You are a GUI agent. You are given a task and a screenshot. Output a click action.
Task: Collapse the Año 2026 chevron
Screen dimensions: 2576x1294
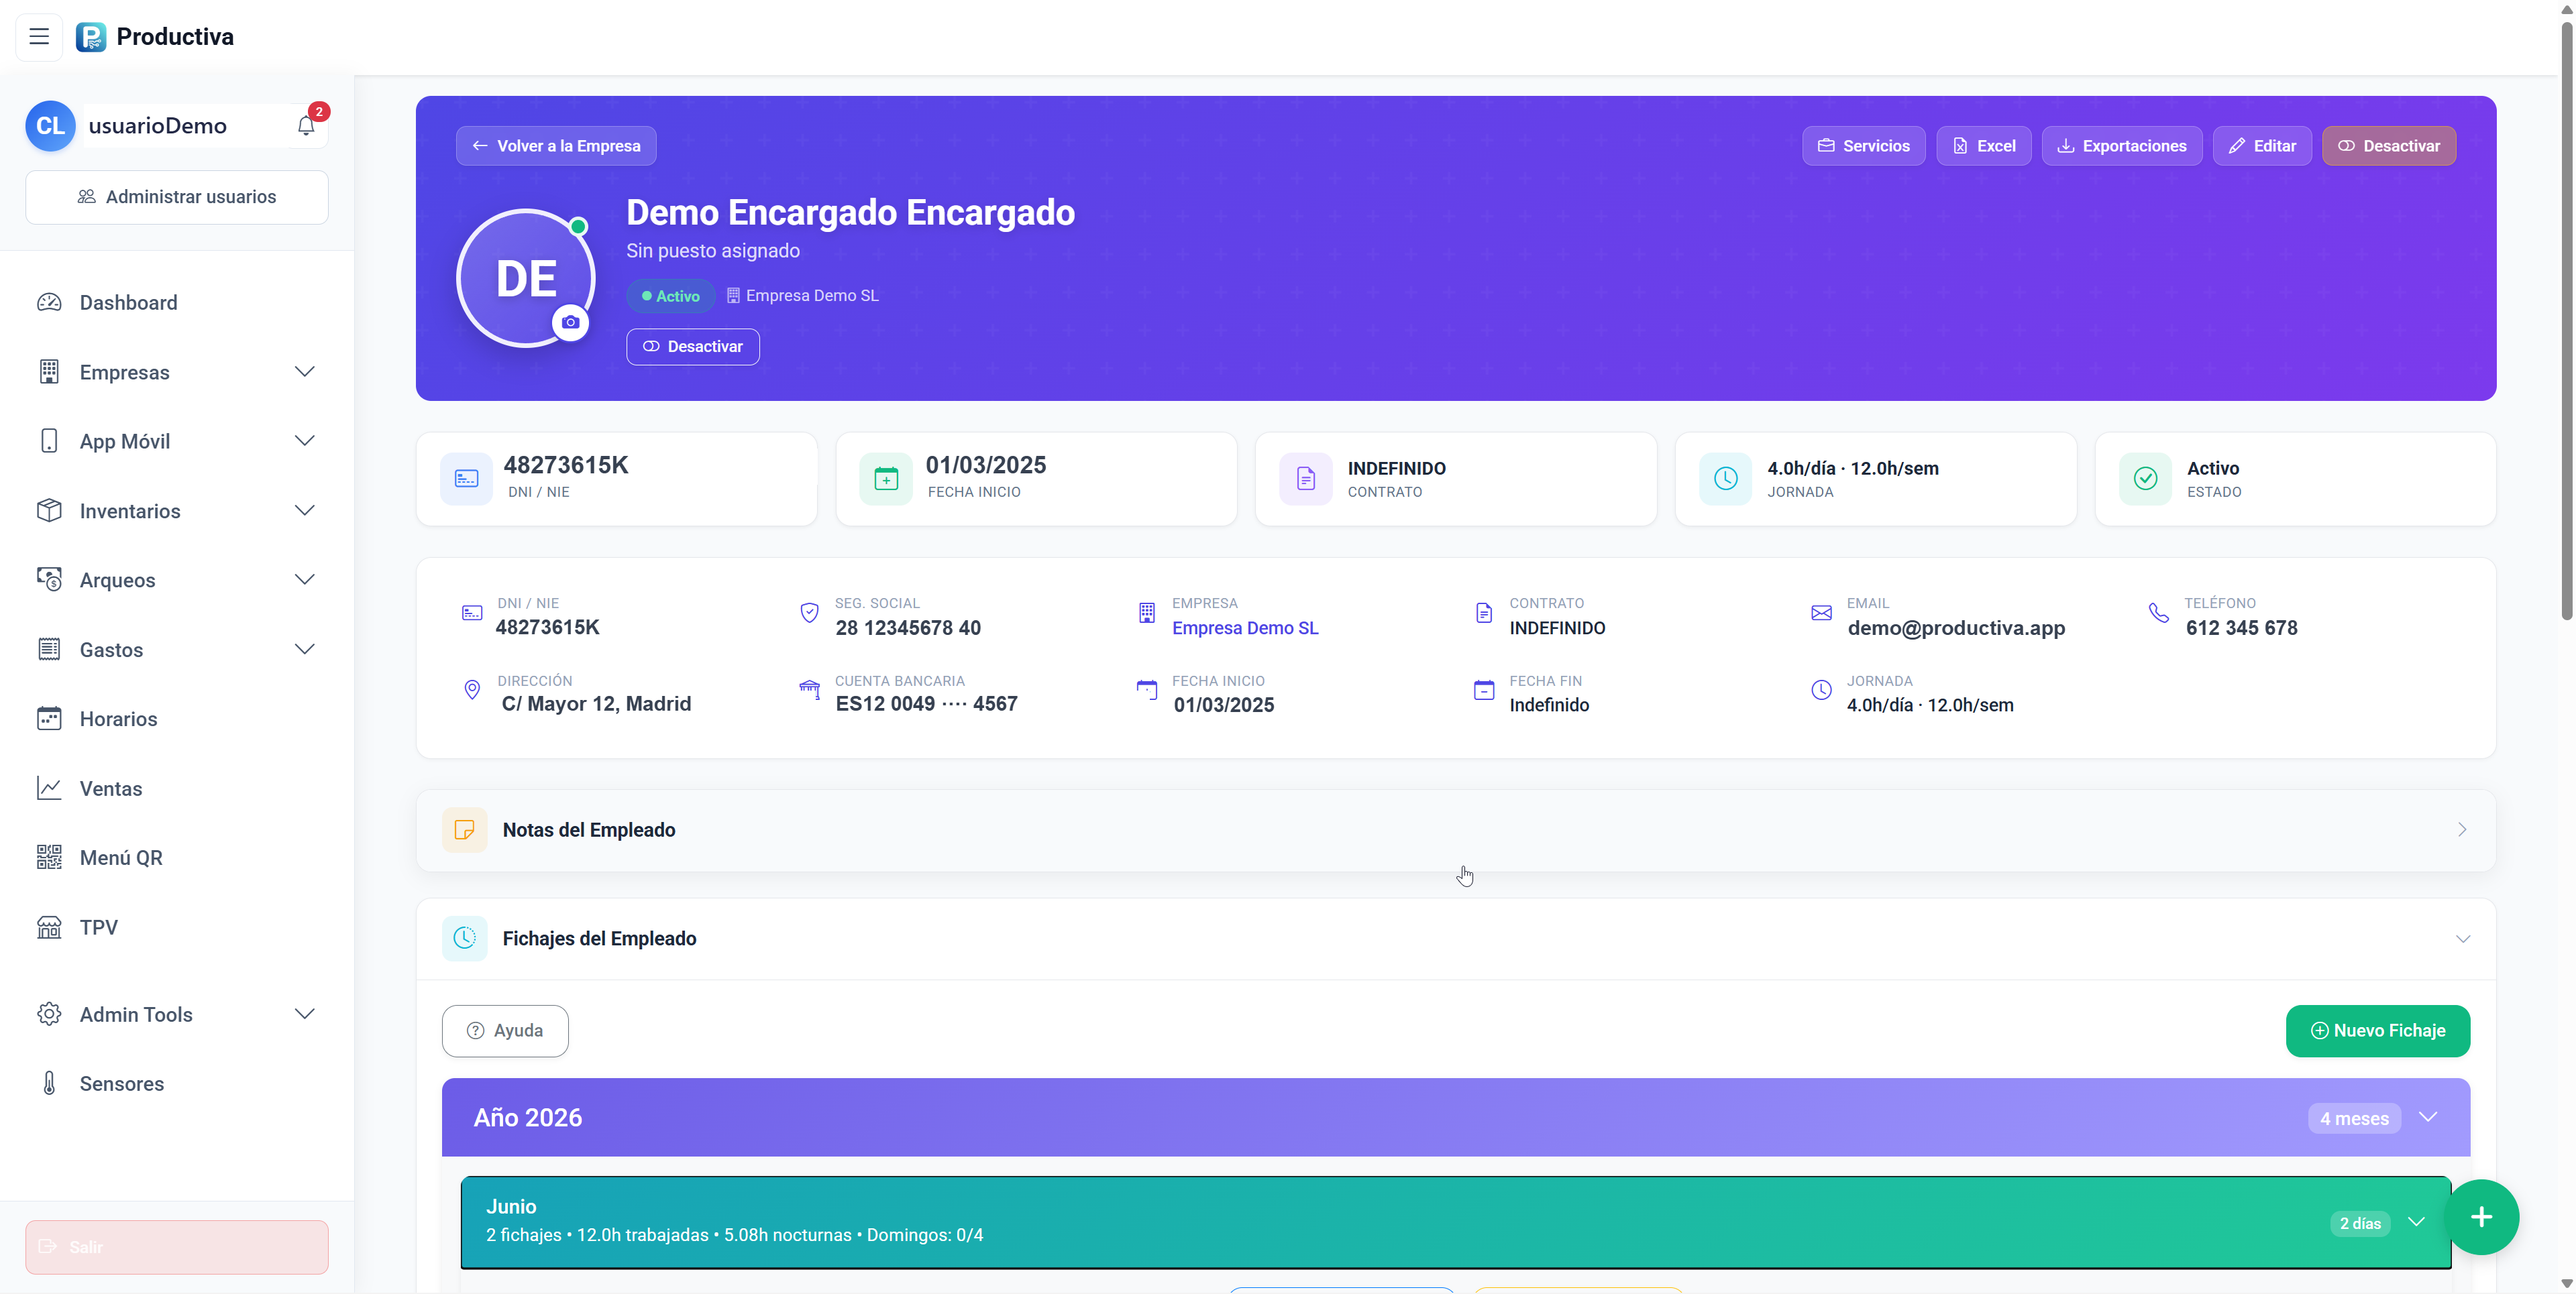[x=2428, y=1117]
